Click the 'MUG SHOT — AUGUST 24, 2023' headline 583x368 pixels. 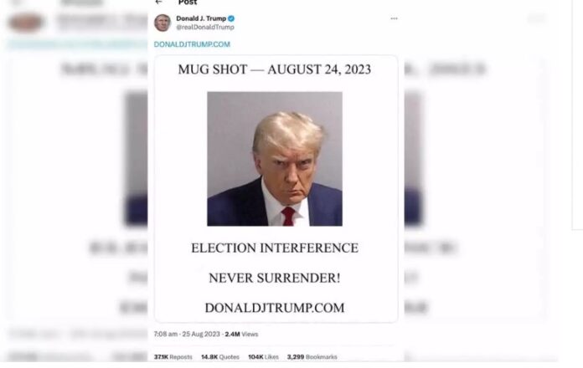pos(275,69)
